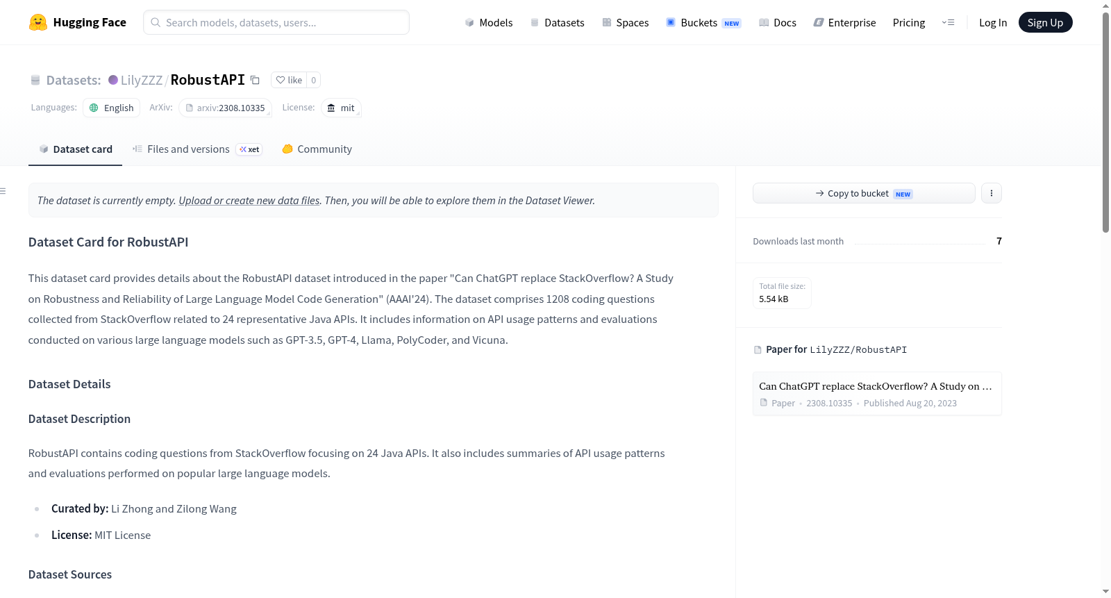Click the Dataset Card for RobustAPI heading

pos(108,242)
